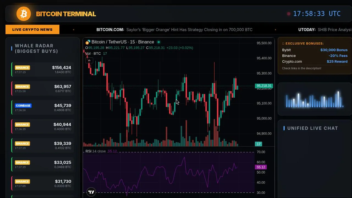Click the $156,424 whale buy amount
Viewport: 352px width, 198px height.
[x=62, y=68]
